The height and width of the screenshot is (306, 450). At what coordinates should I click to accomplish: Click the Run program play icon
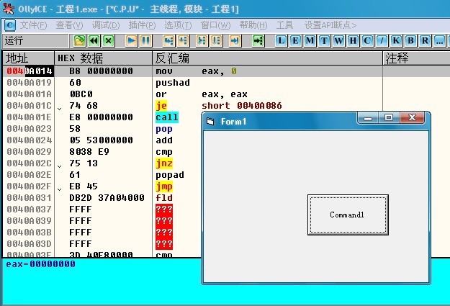point(132,40)
